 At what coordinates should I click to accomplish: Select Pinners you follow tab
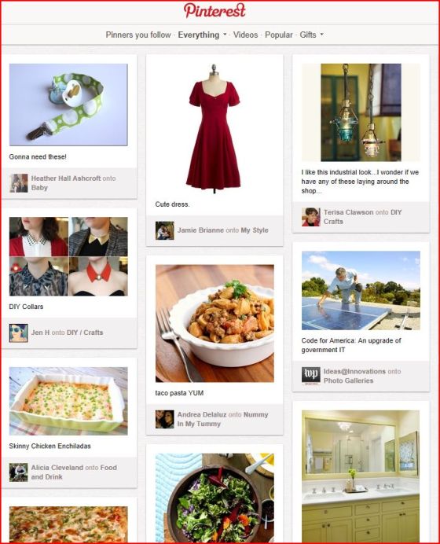138,35
